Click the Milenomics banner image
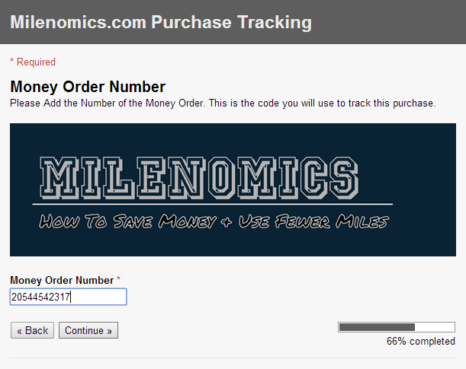This screenshot has width=466, height=369. pos(233,189)
